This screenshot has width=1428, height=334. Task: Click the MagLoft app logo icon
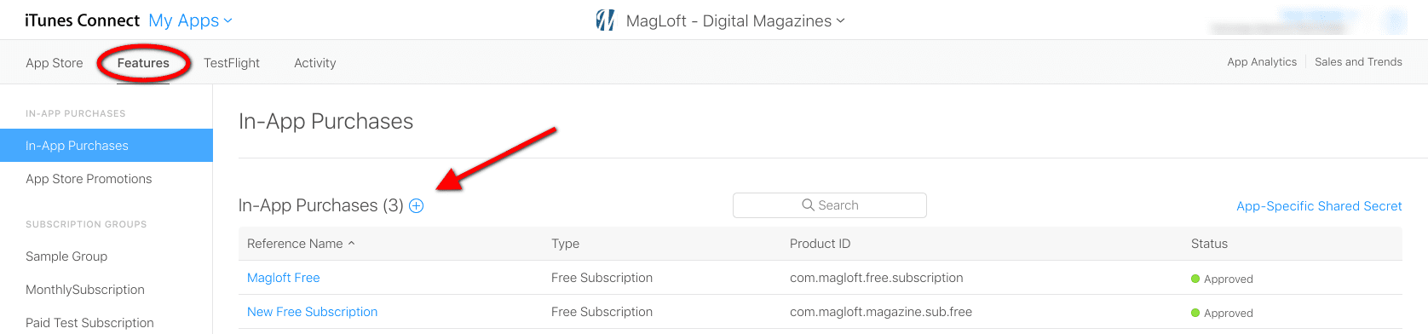click(x=605, y=20)
